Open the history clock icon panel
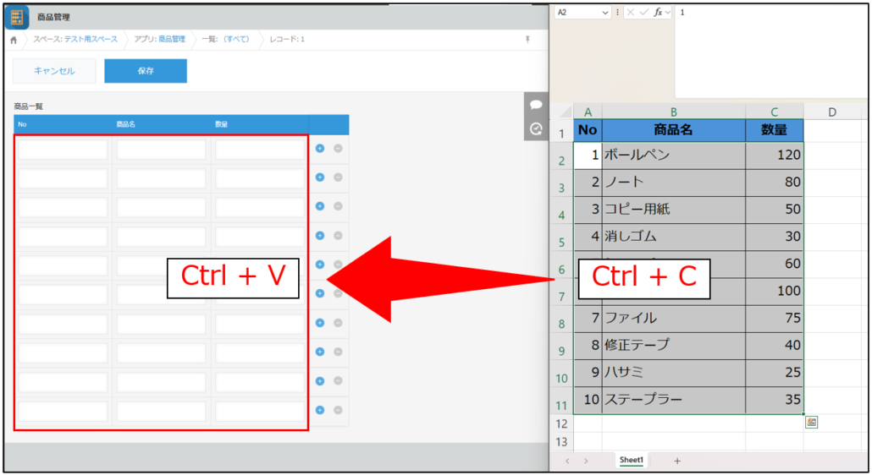 [536, 128]
